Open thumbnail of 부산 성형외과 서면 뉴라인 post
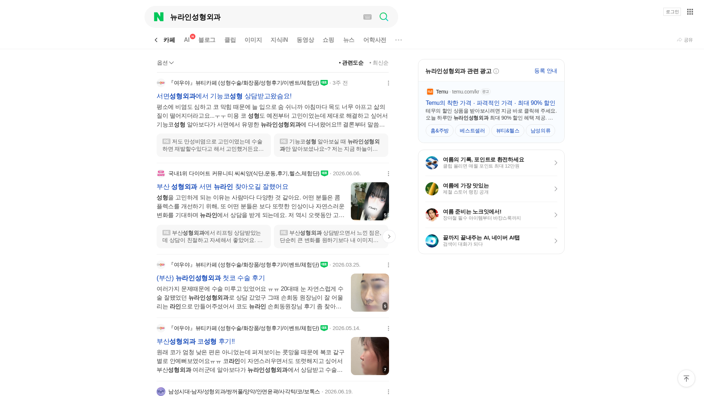Image resolution: width=704 pixels, height=396 pixels. point(370,201)
